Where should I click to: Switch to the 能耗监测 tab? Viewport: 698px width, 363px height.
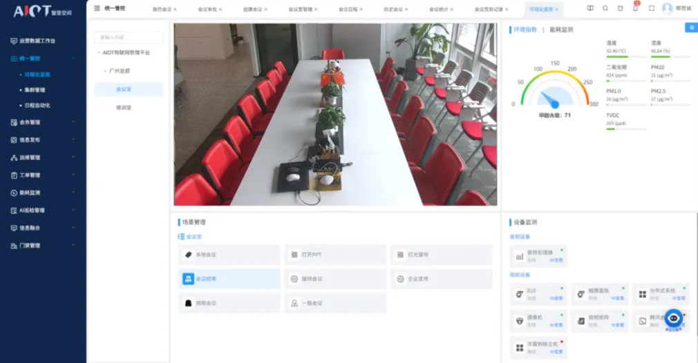[560, 30]
